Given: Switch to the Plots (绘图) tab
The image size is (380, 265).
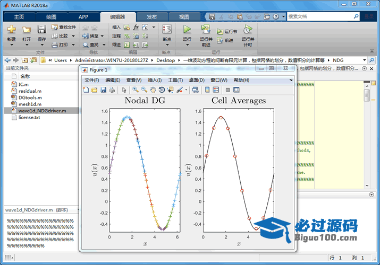Looking at the screenshot, I should [51, 16].
